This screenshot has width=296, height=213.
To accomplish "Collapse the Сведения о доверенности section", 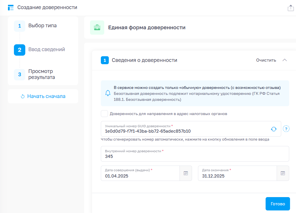I will coord(284,60).
